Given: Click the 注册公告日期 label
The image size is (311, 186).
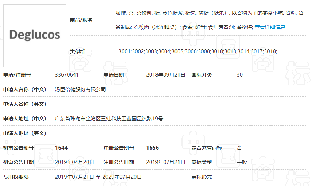Looking at the screenshot, I should point(119,162).
